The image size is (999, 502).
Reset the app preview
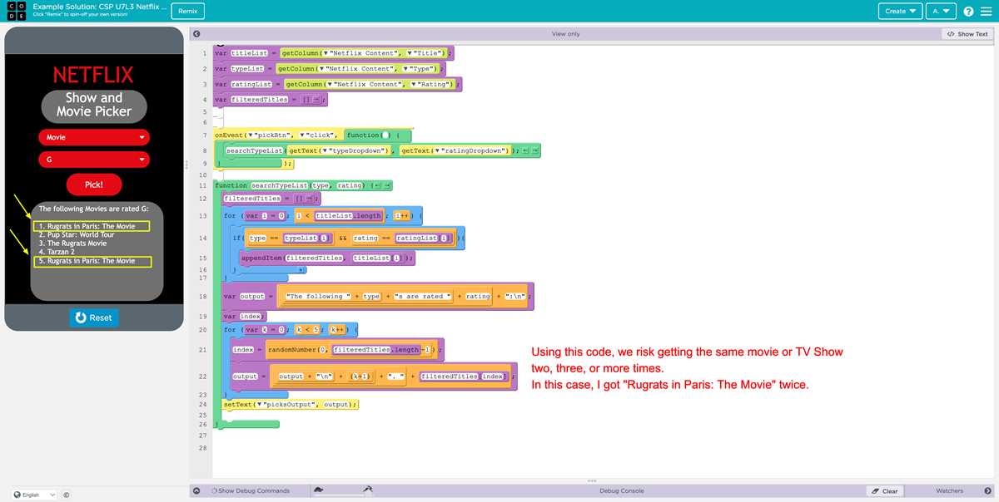pyautogui.click(x=93, y=317)
